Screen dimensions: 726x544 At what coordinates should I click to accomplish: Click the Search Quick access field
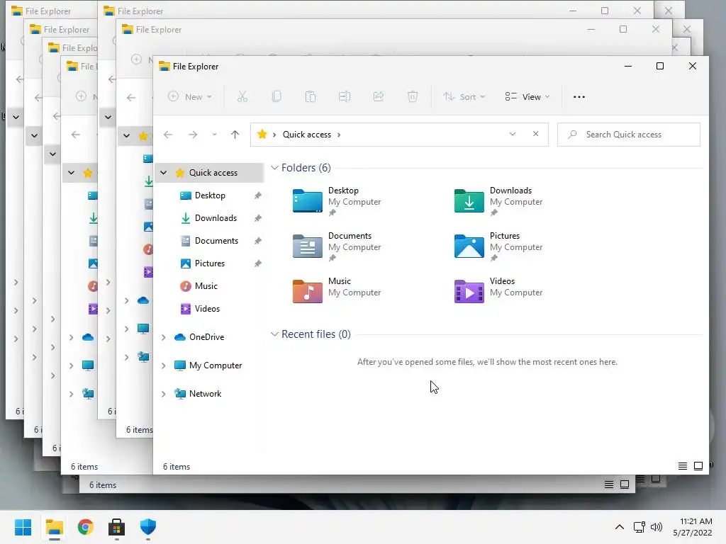[x=629, y=135]
